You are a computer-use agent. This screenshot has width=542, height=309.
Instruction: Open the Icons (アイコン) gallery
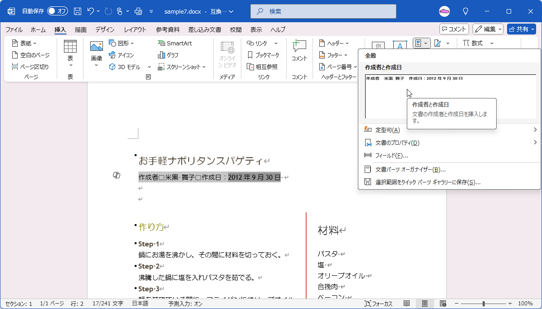coord(122,55)
